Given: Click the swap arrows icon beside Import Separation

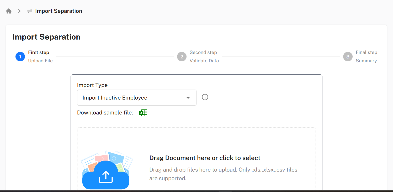Looking at the screenshot, I should click(x=29, y=11).
